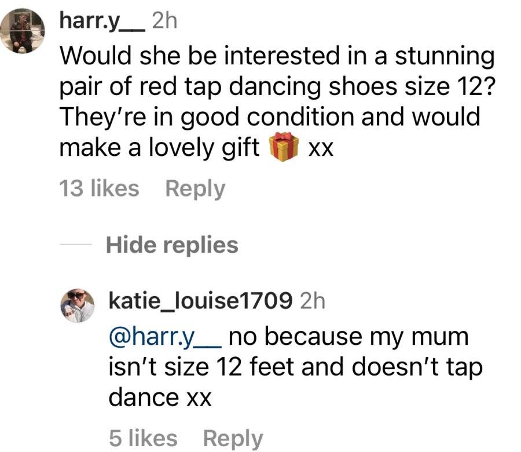The width and height of the screenshot is (521, 452).
Task: Open harr.y__ profile picture
Action: (x=23, y=31)
